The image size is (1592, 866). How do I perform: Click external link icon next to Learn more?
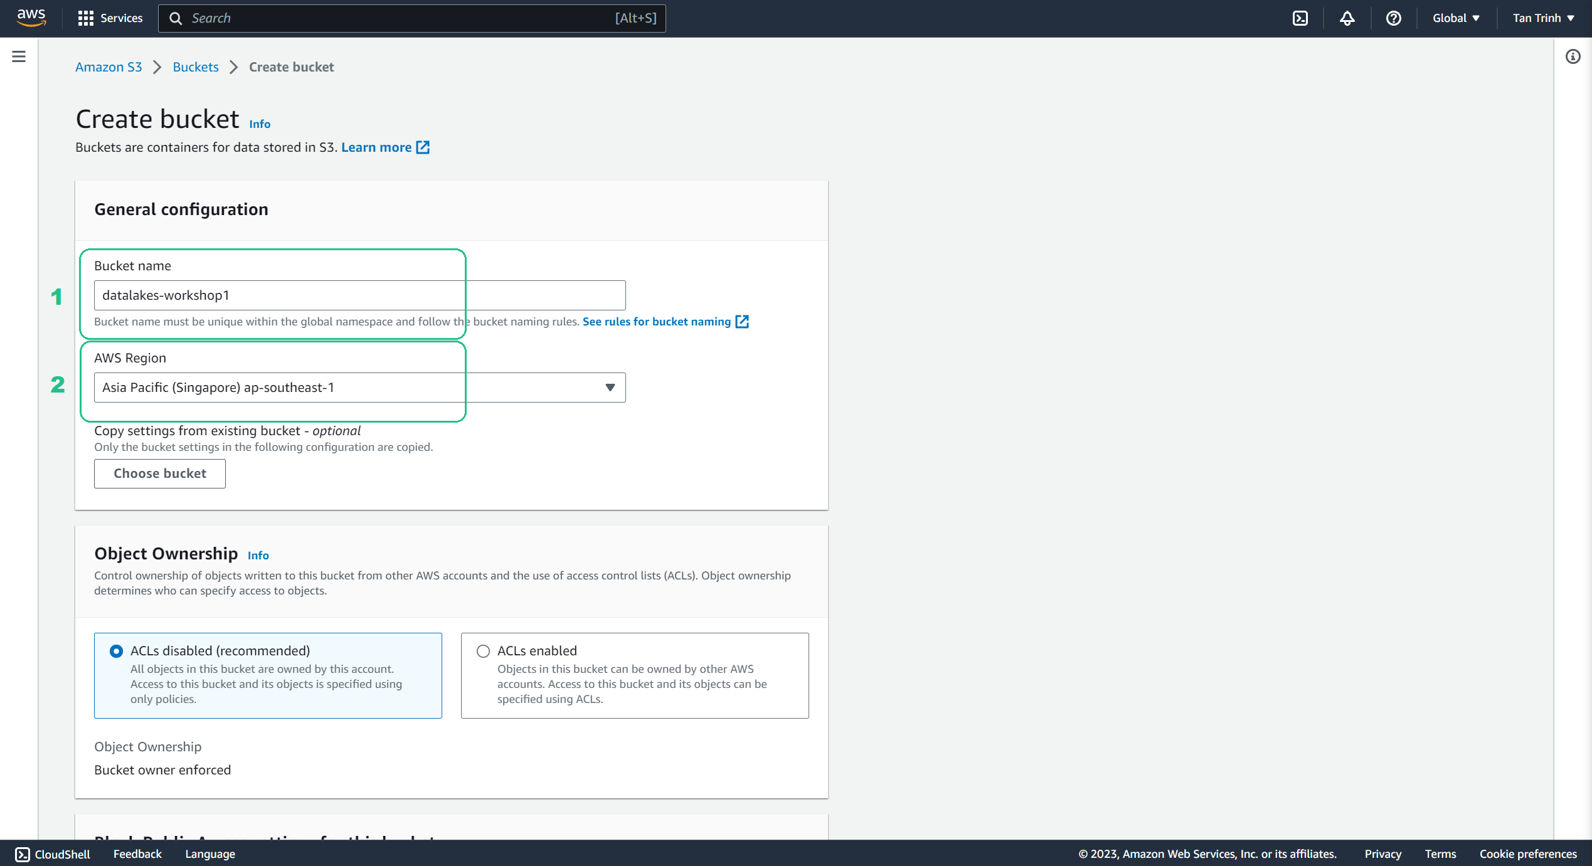point(423,147)
